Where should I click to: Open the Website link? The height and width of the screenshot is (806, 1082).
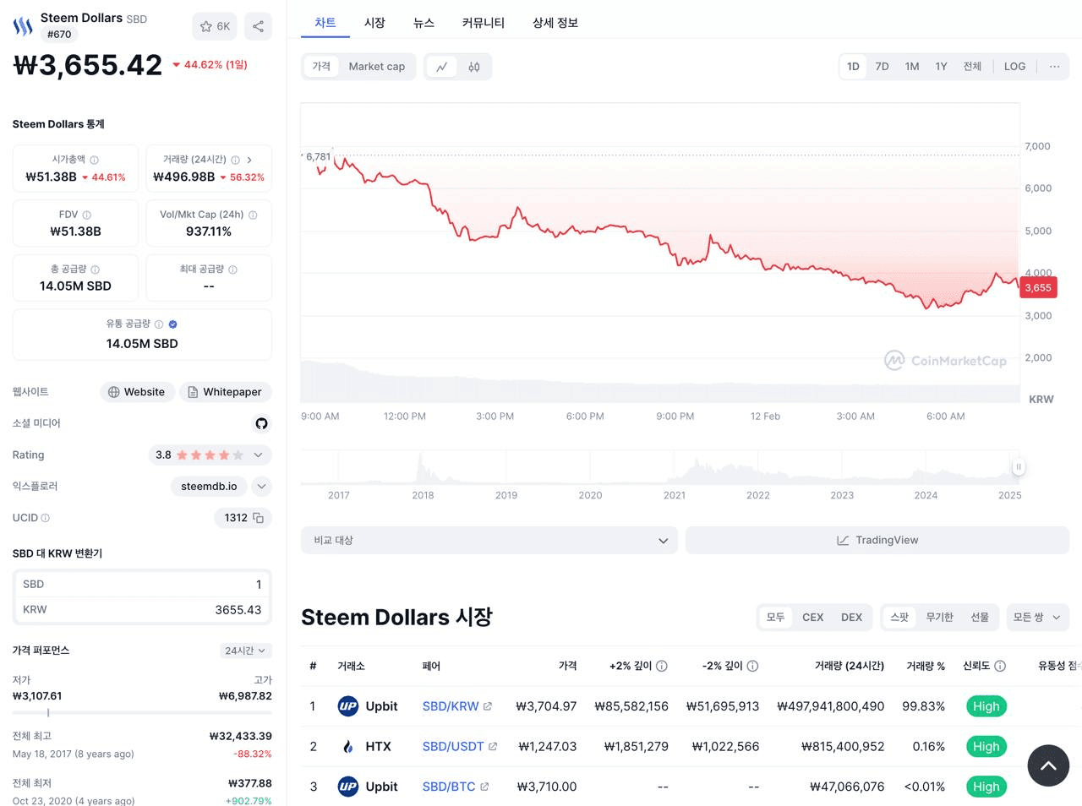pos(137,392)
